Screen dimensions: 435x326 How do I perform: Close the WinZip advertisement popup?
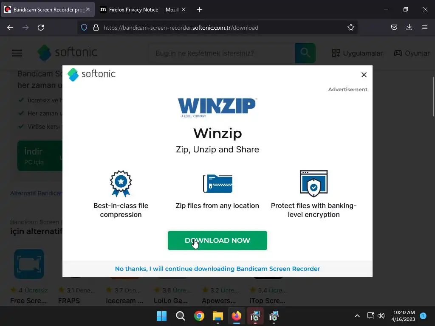pyautogui.click(x=364, y=75)
